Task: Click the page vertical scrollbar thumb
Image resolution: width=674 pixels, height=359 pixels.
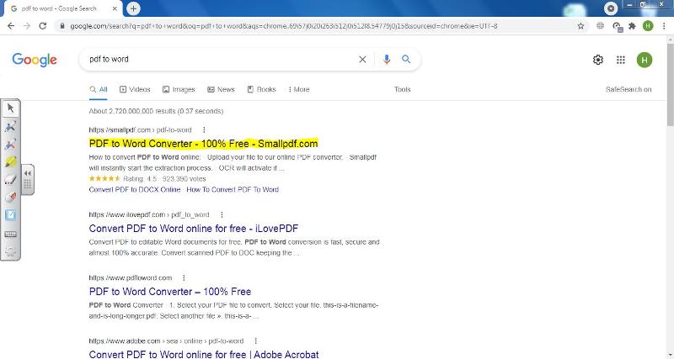Action: pos(670,85)
